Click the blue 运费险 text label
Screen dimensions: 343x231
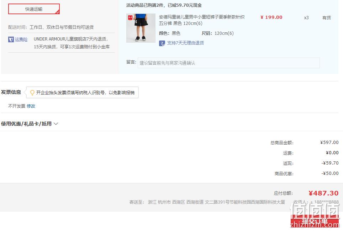click(x=21, y=39)
